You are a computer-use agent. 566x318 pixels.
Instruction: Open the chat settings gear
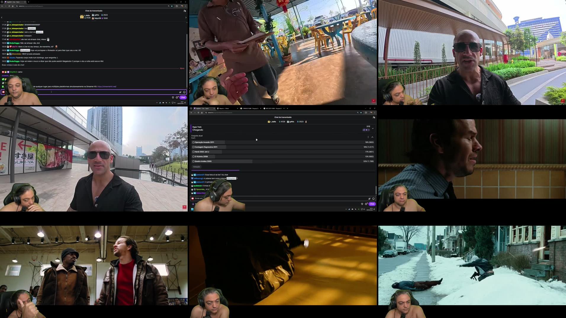point(366,204)
